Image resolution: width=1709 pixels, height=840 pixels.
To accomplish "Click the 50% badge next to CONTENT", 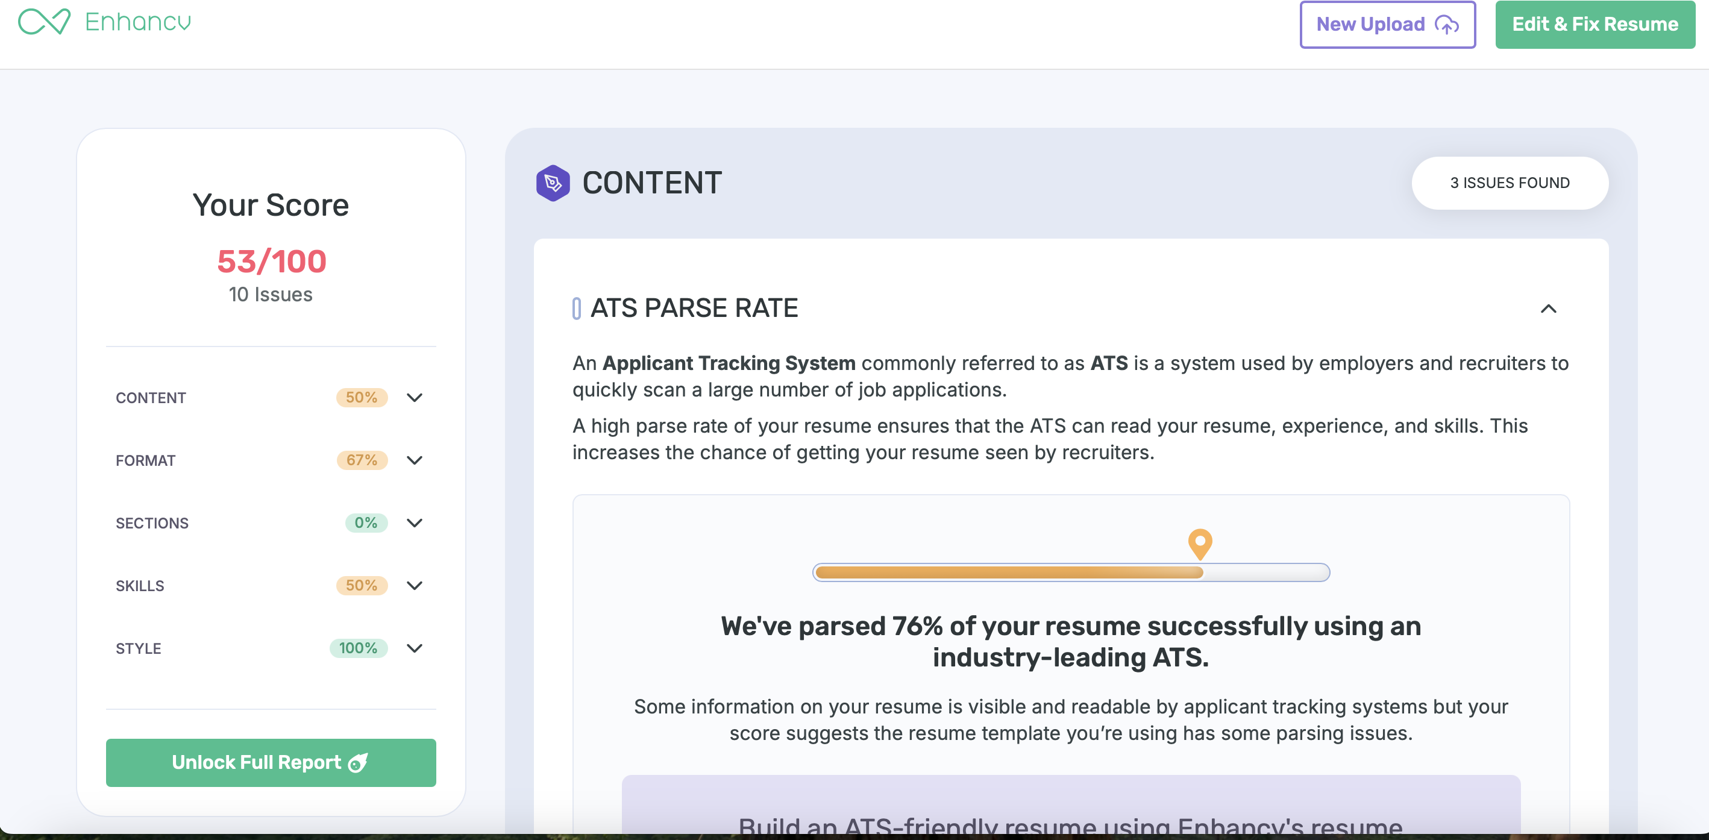I will [x=361, y=398].
